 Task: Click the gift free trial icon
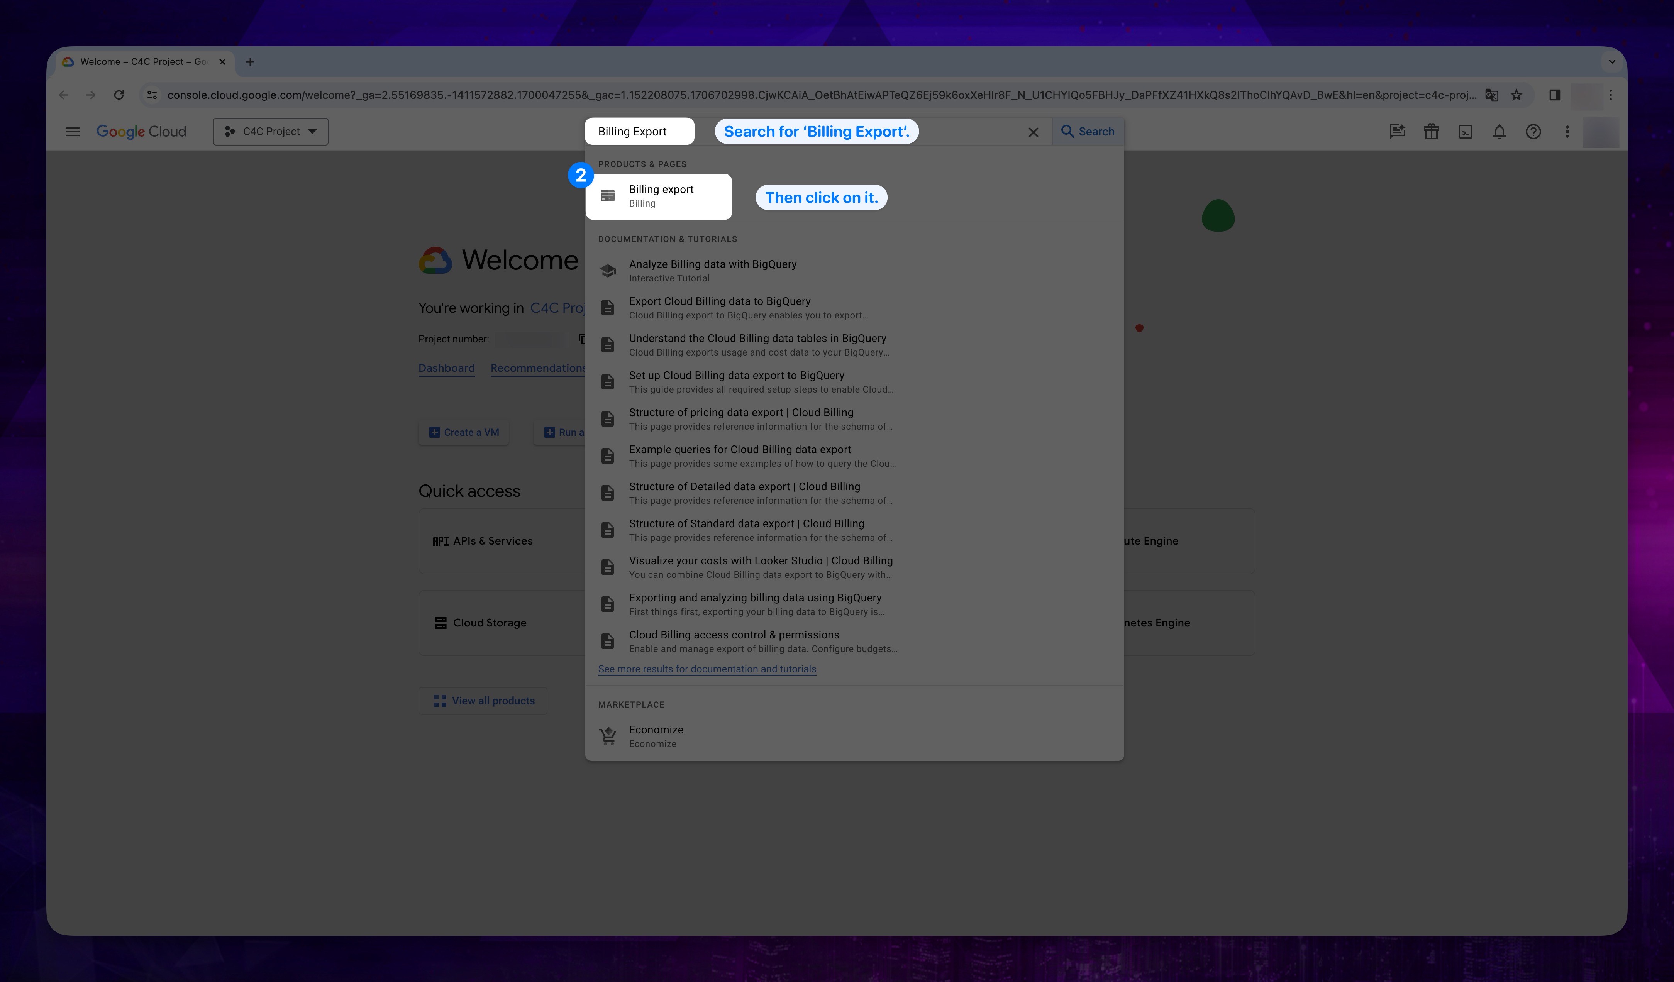[x=1431, y=132]
